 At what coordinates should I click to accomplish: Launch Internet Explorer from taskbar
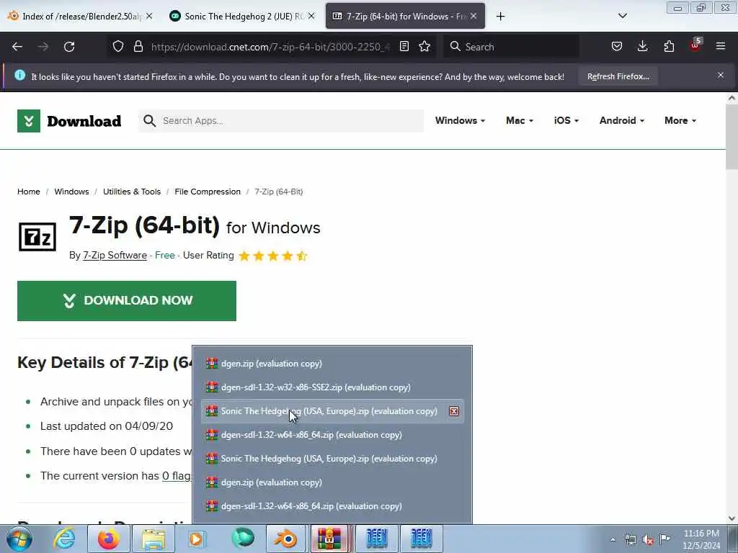click(64, 539)
